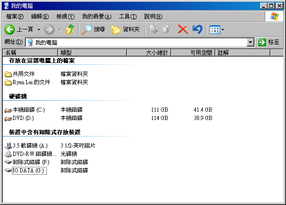Click the 光碟機 type cell
286x205 pixels.
[x=69, y=154]
